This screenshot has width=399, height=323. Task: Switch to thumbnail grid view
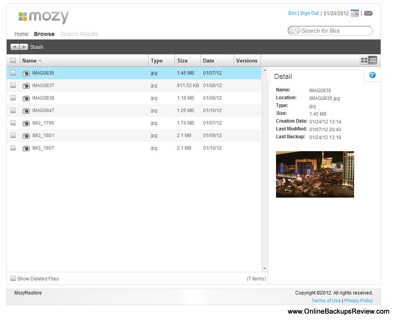coord(364,60)
